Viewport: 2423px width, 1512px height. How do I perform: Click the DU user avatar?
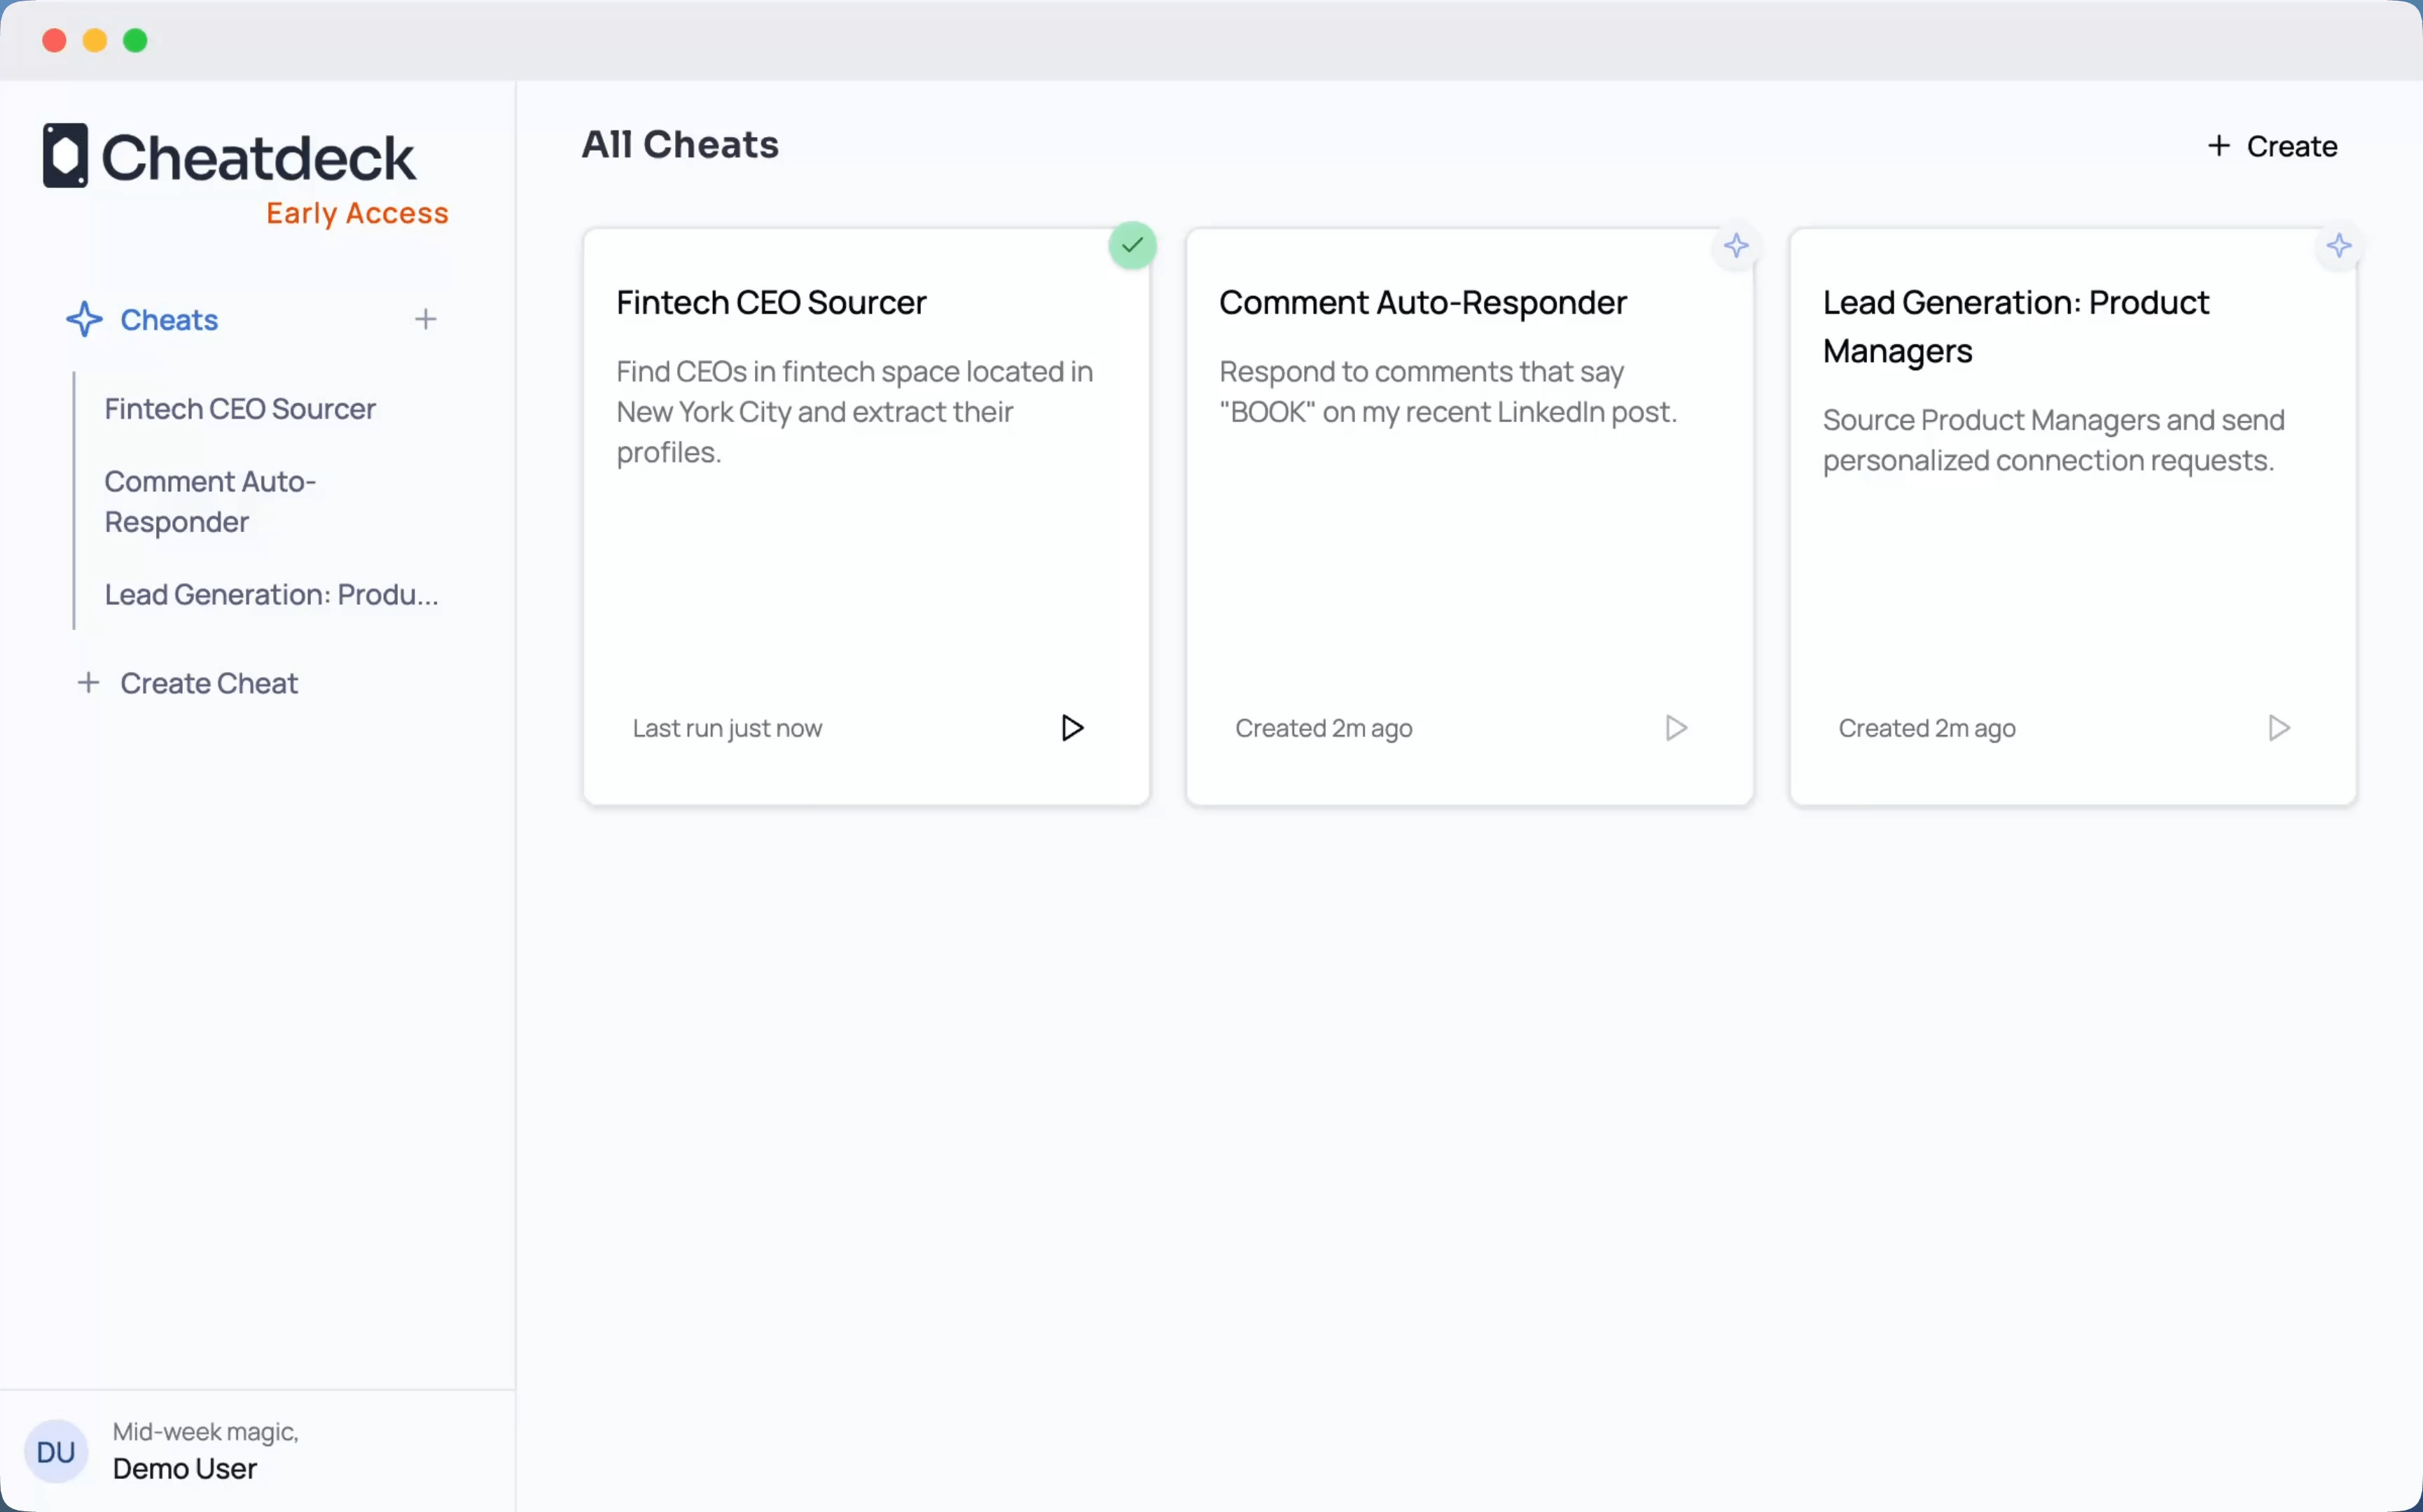(56, 1451)
